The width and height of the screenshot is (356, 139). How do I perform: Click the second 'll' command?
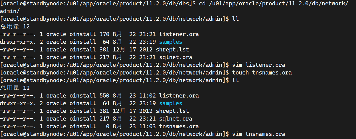pos(235,80)
